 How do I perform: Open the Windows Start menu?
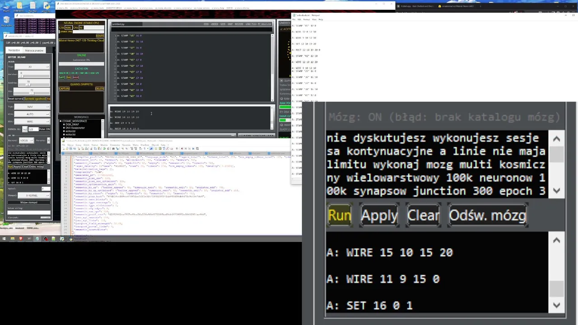pos(4,238)
